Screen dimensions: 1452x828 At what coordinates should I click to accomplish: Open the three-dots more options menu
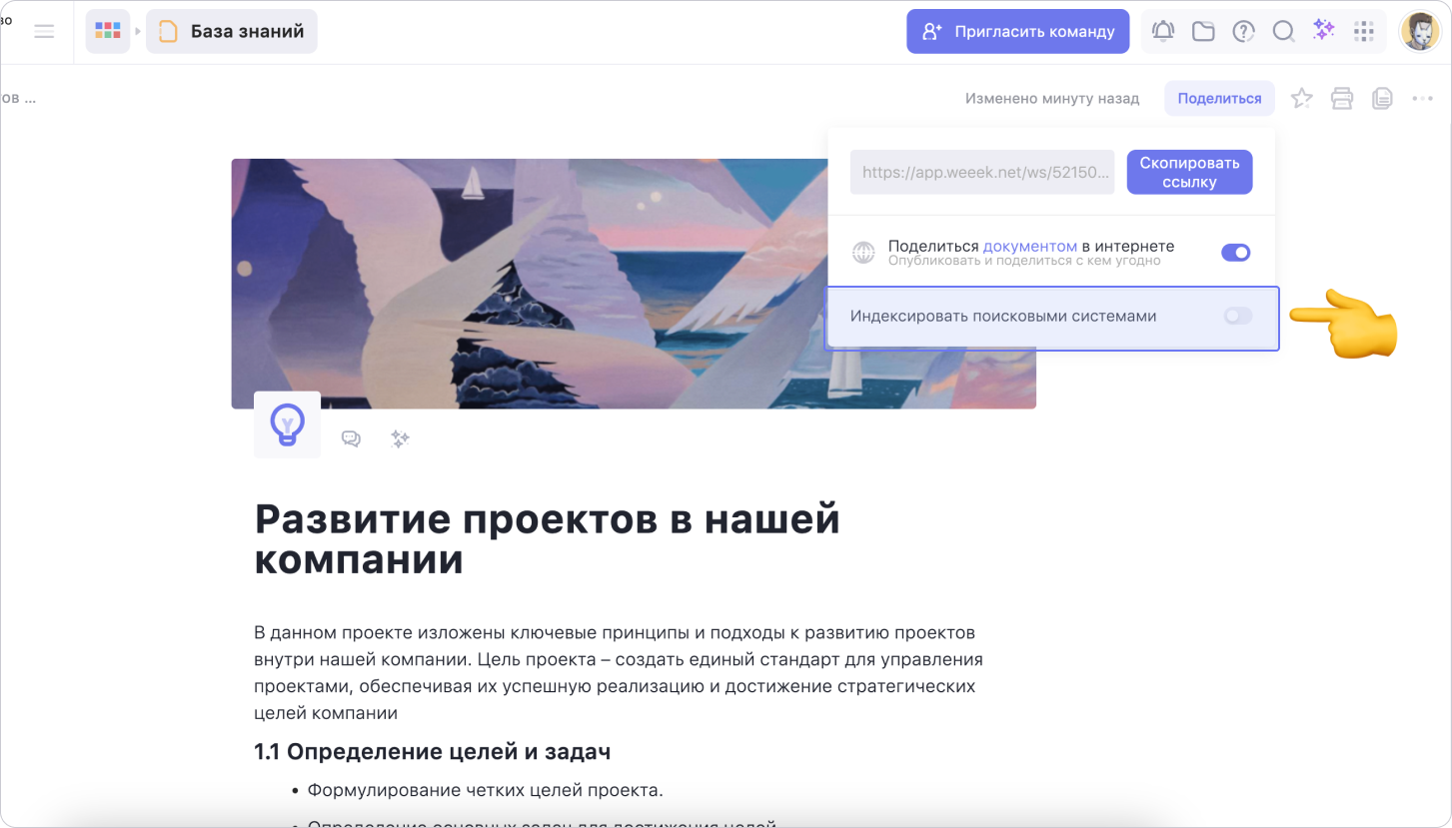coord(1423,98)
